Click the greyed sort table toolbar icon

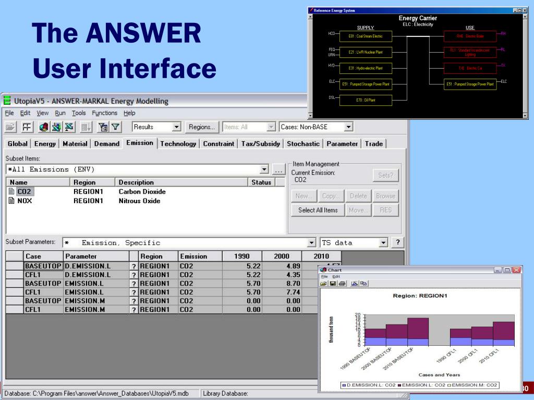[86, 127]
